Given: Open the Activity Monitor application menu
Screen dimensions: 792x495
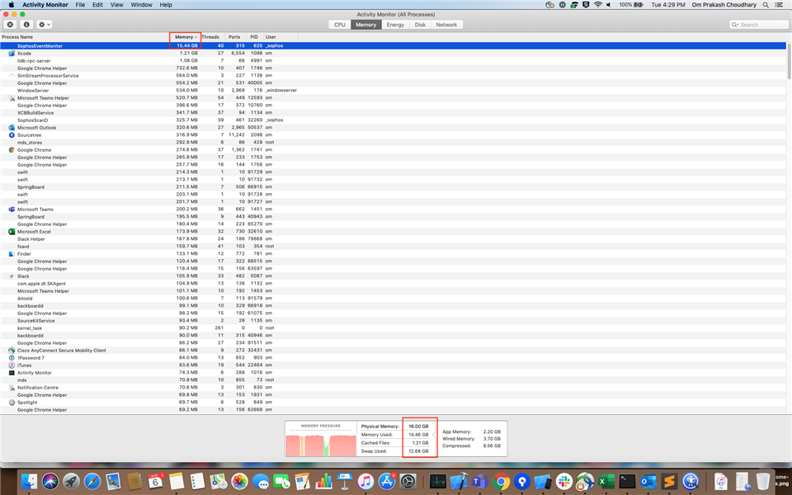Looking at the screenshot, I should 45,5.
